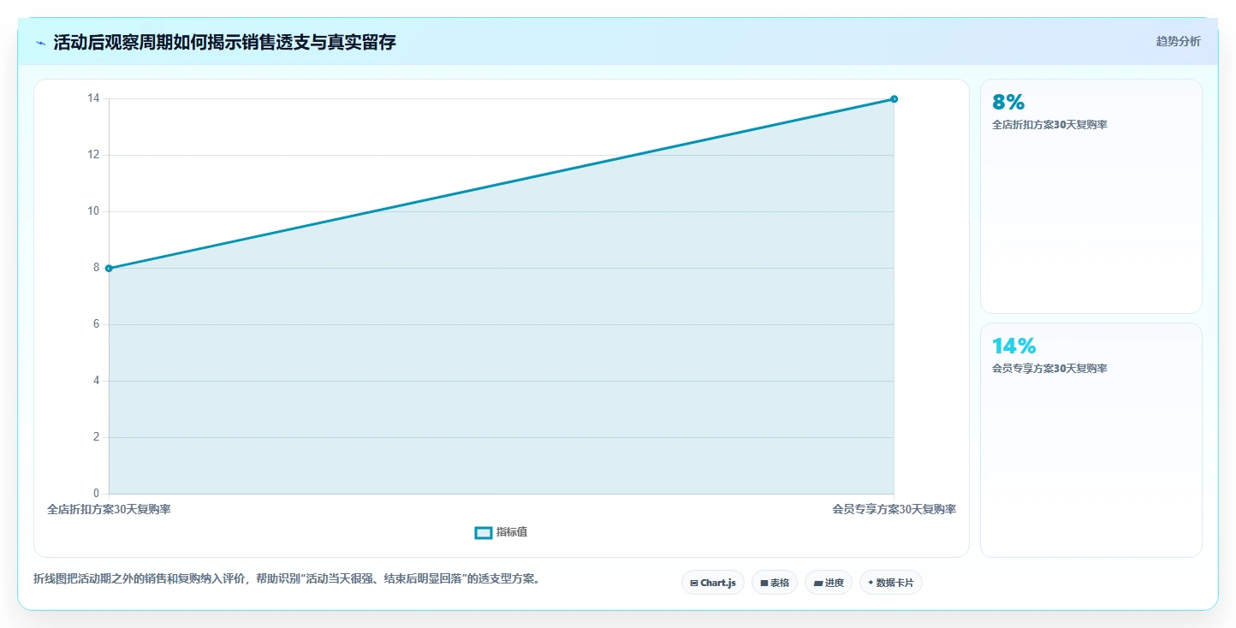Toggle the 指标值 legend swatch

(484, 532)
